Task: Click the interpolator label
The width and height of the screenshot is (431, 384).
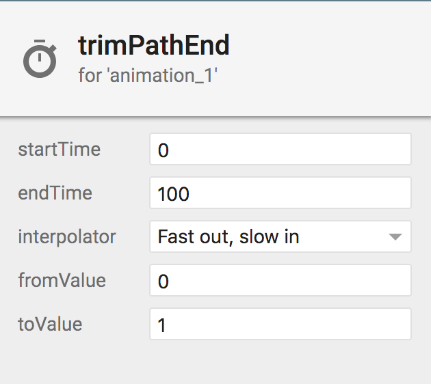Action: (67, 236)
